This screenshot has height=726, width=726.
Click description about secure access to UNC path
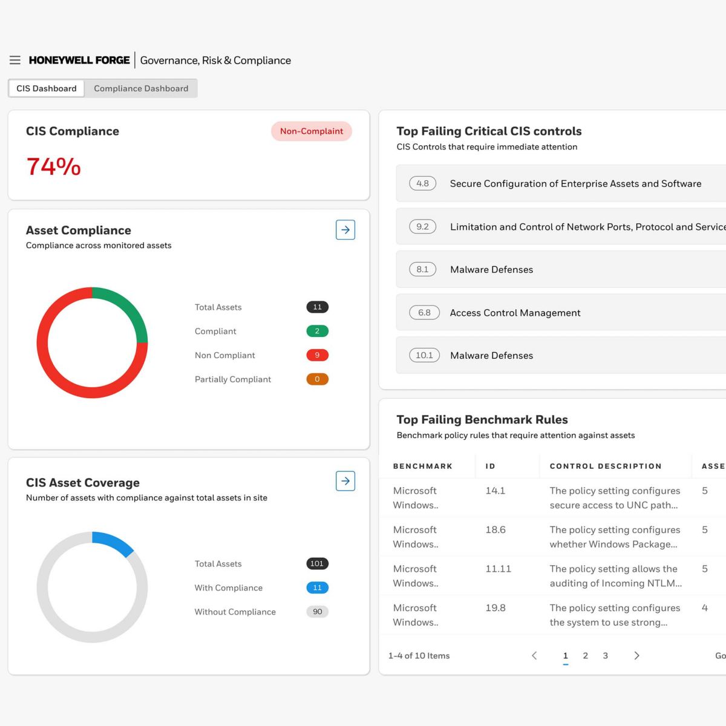pos(615,498)
